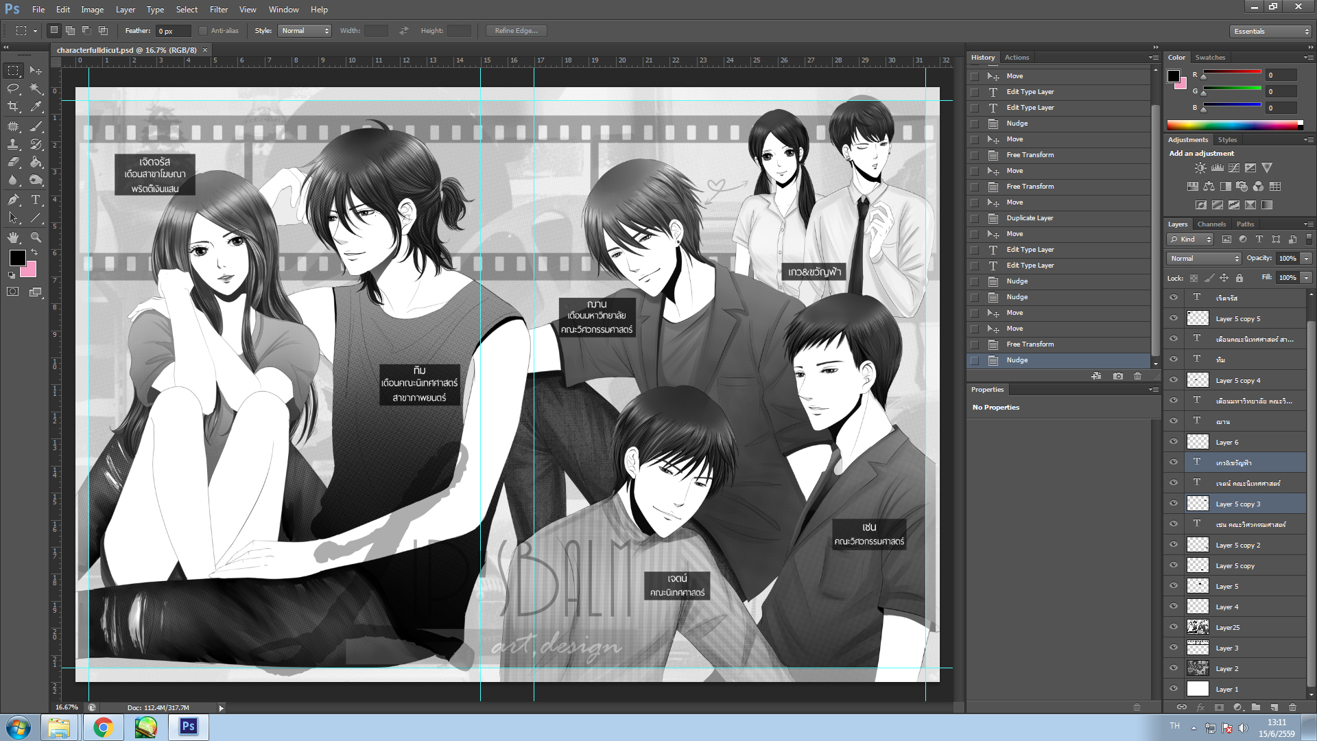Select the Lasso tool
The height and width of the screenshot is (741, 1317).
pyautogui.click(x=13, y=89)
